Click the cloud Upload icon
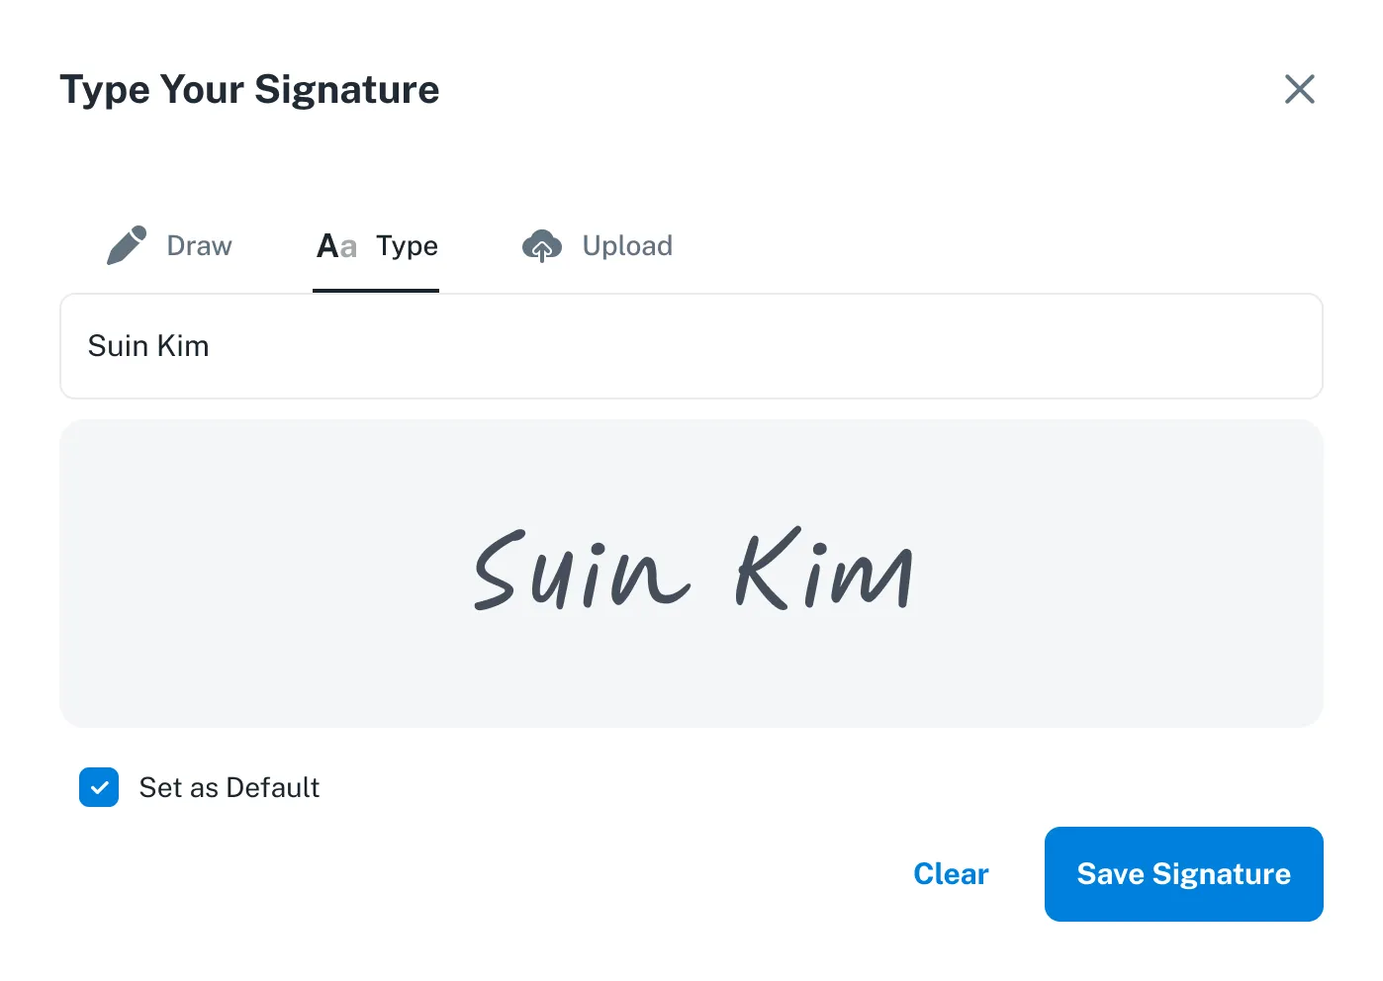 pos(541,245)
